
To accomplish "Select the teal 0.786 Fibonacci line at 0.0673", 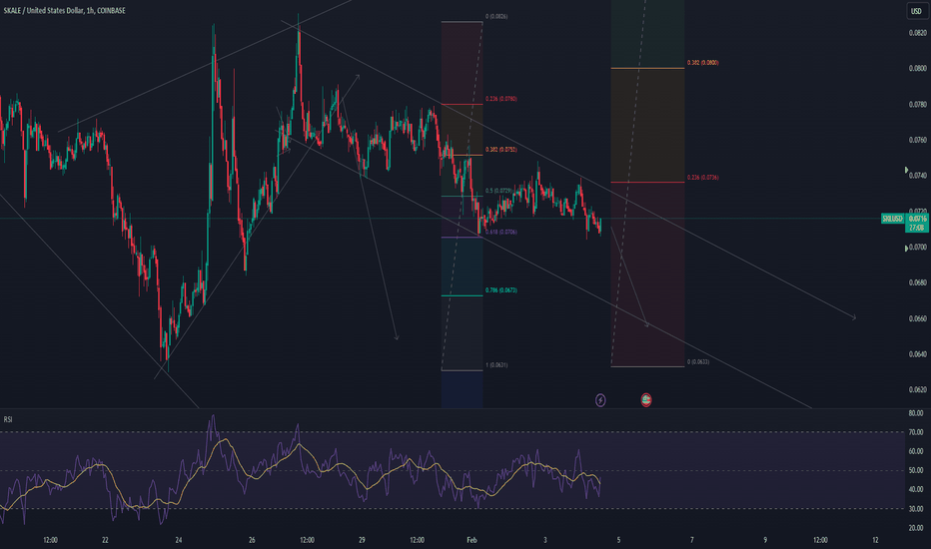I will (x=462, y=295).
